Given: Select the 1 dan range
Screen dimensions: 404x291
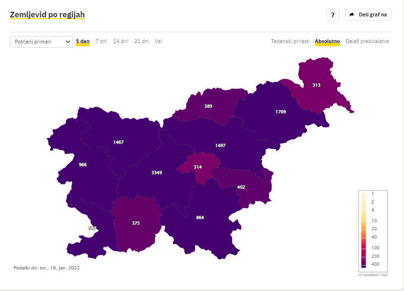Looking at the screenshot, I should (82, 42).
